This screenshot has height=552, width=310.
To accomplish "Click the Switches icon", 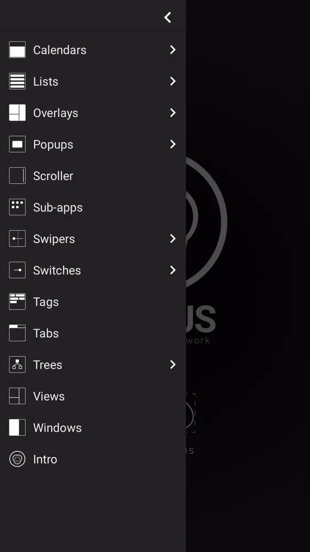I will pos(17,270).
